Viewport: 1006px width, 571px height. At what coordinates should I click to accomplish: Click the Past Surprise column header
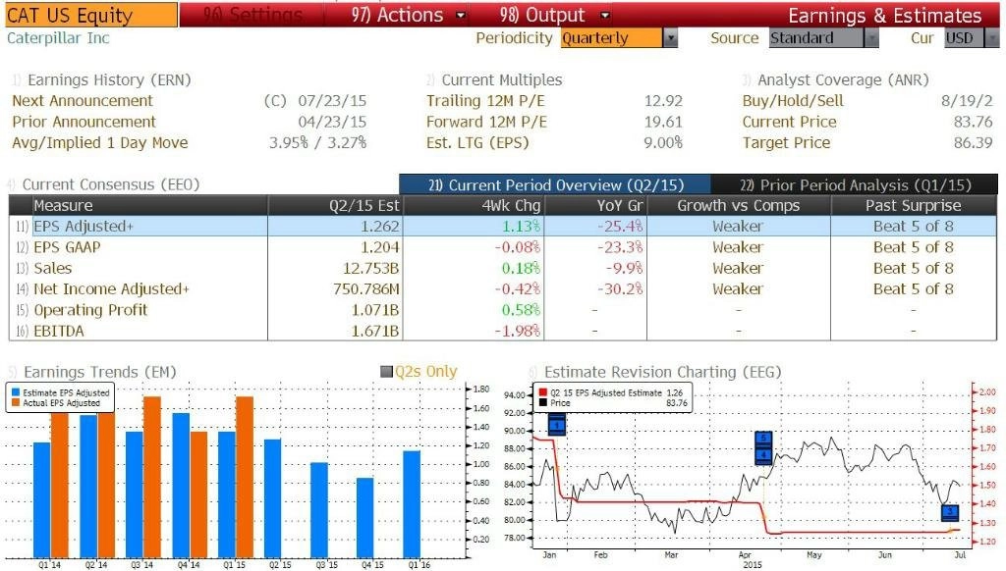[914, 205]
